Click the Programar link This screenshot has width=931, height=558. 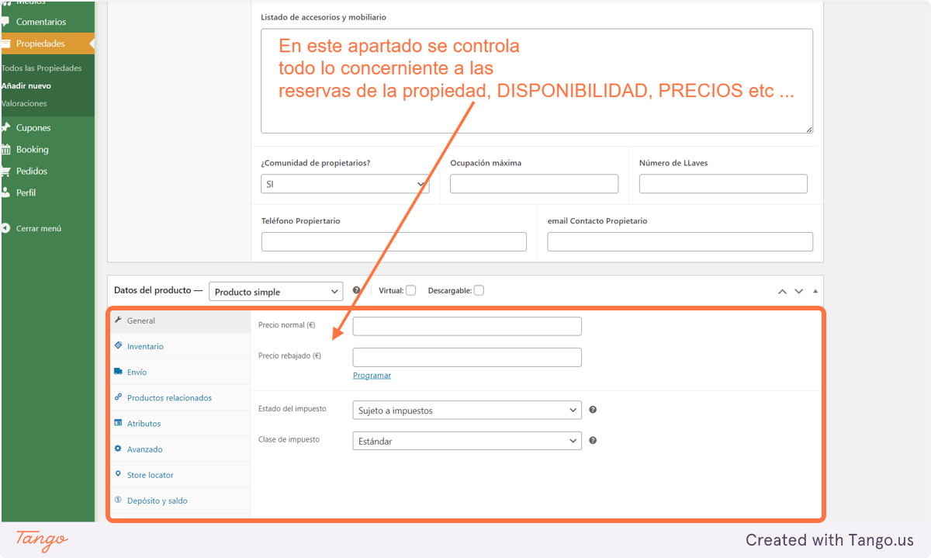coord(372,376)
